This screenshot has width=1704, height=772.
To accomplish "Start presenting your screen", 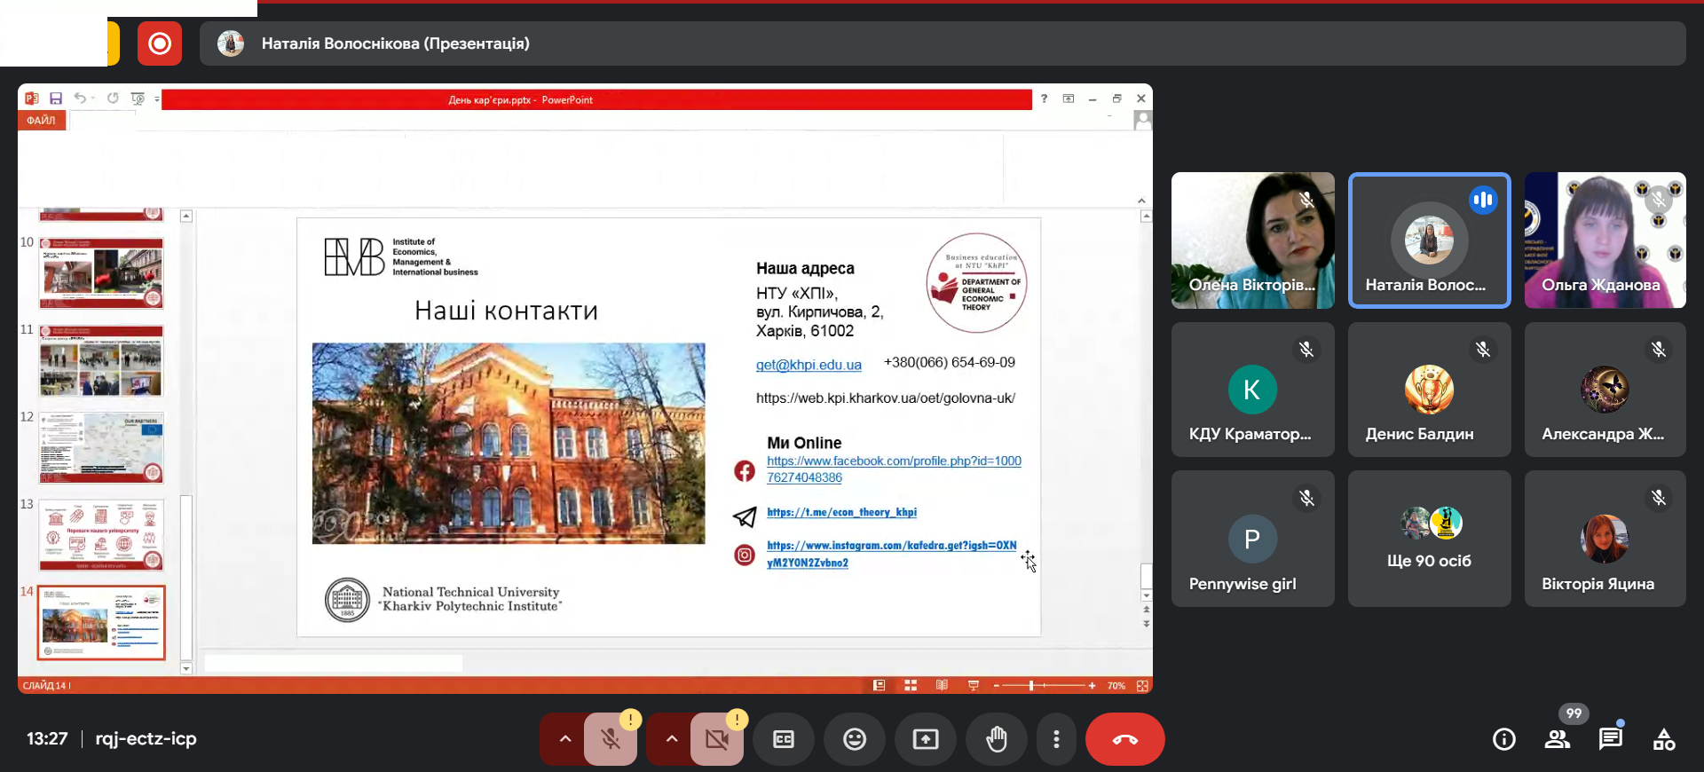I will tap(925, 739).
